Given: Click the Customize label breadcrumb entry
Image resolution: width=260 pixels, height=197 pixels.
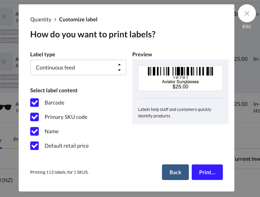Looking at the screenshot, I should (78, 19).
